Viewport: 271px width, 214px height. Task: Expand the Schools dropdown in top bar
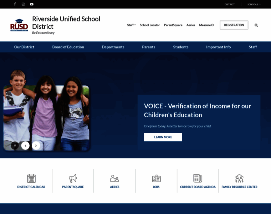254,4
